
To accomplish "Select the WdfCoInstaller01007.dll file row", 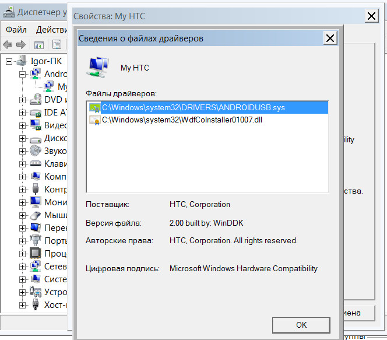I will [207, 120].
